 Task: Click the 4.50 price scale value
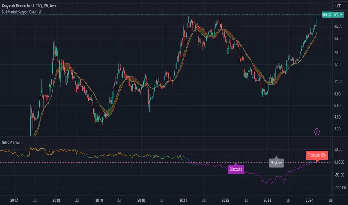[x=337, y=117]
